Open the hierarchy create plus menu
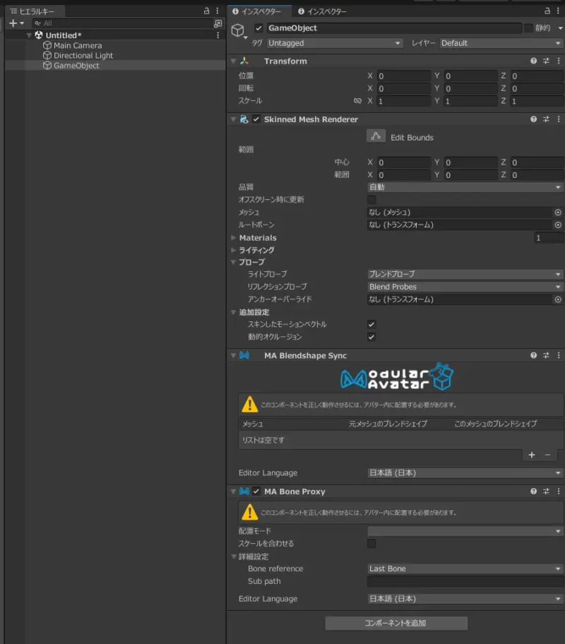The height and width of the screenshot is (644, 565). coord(16,23)
